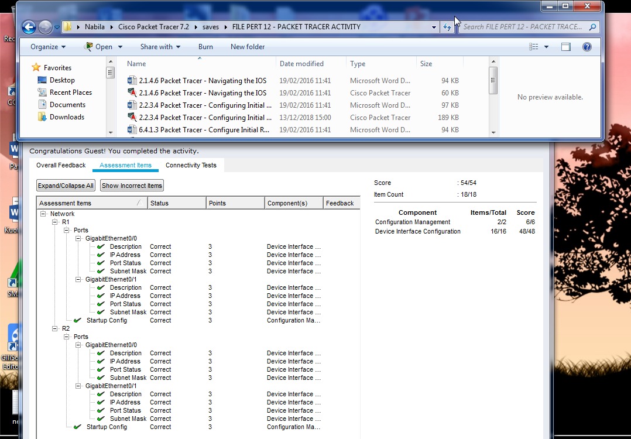
Task: Open the Organize menu
Action: pyautogui.click(x=48, y=47)
